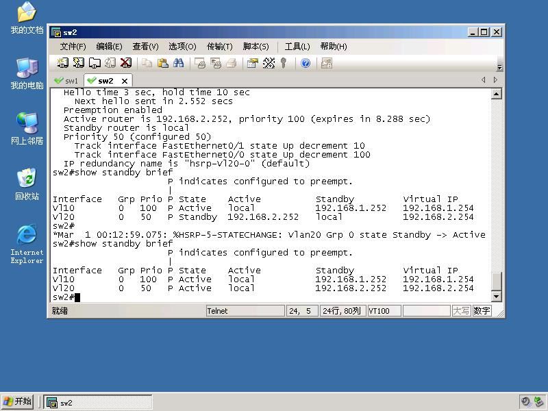This screenshot has width=548, height=411.
Task: Select the 我的文档 desktop icon
Action: (x=27, y=18)
